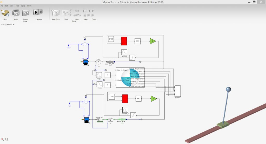This screenshot has height=144, width=266.
Task: Open the View menu
Action: [12, 5]
